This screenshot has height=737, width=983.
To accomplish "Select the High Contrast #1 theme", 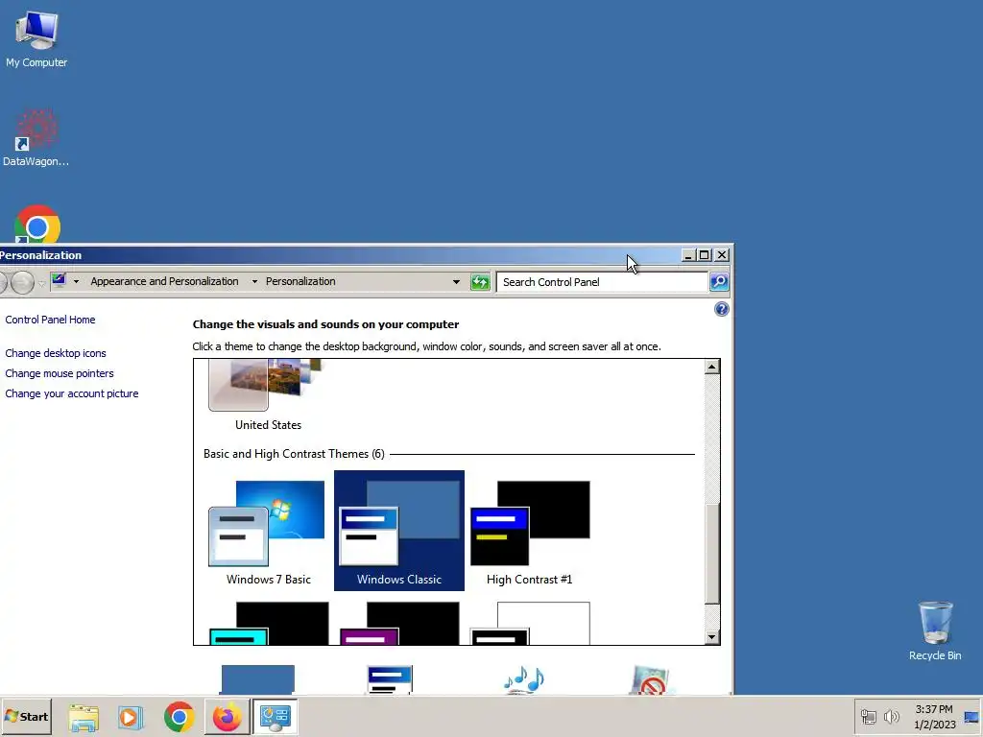I will 530,531.
